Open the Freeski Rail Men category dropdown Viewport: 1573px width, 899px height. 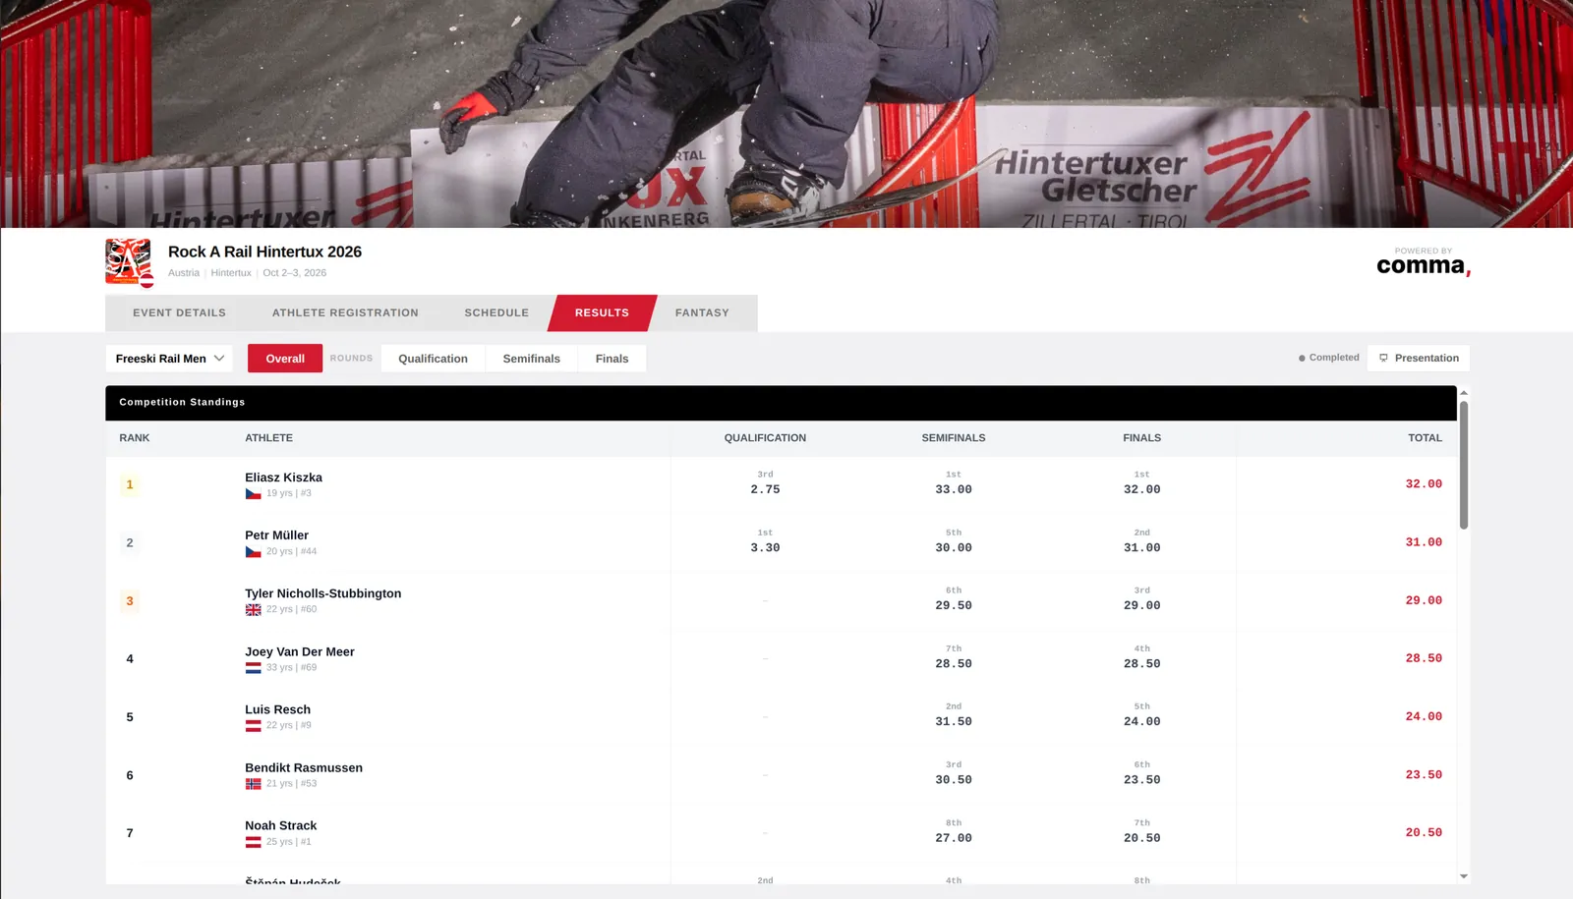click(x=169, y=359)
